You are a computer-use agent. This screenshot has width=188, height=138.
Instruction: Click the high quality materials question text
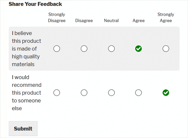pyautogui.click(x=26, y=49)
